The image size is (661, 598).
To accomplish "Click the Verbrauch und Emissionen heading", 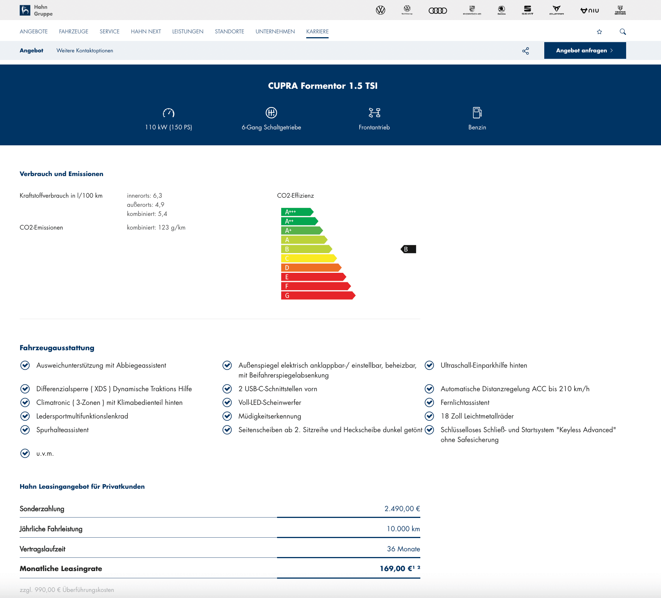I will (x=61, y=174).
